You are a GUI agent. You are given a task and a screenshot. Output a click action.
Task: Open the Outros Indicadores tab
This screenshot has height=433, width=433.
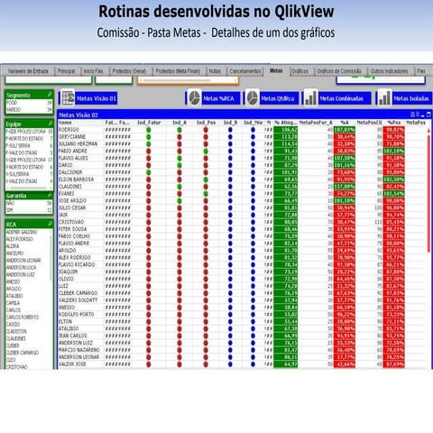pyautogui.click(x=389, y=71)
